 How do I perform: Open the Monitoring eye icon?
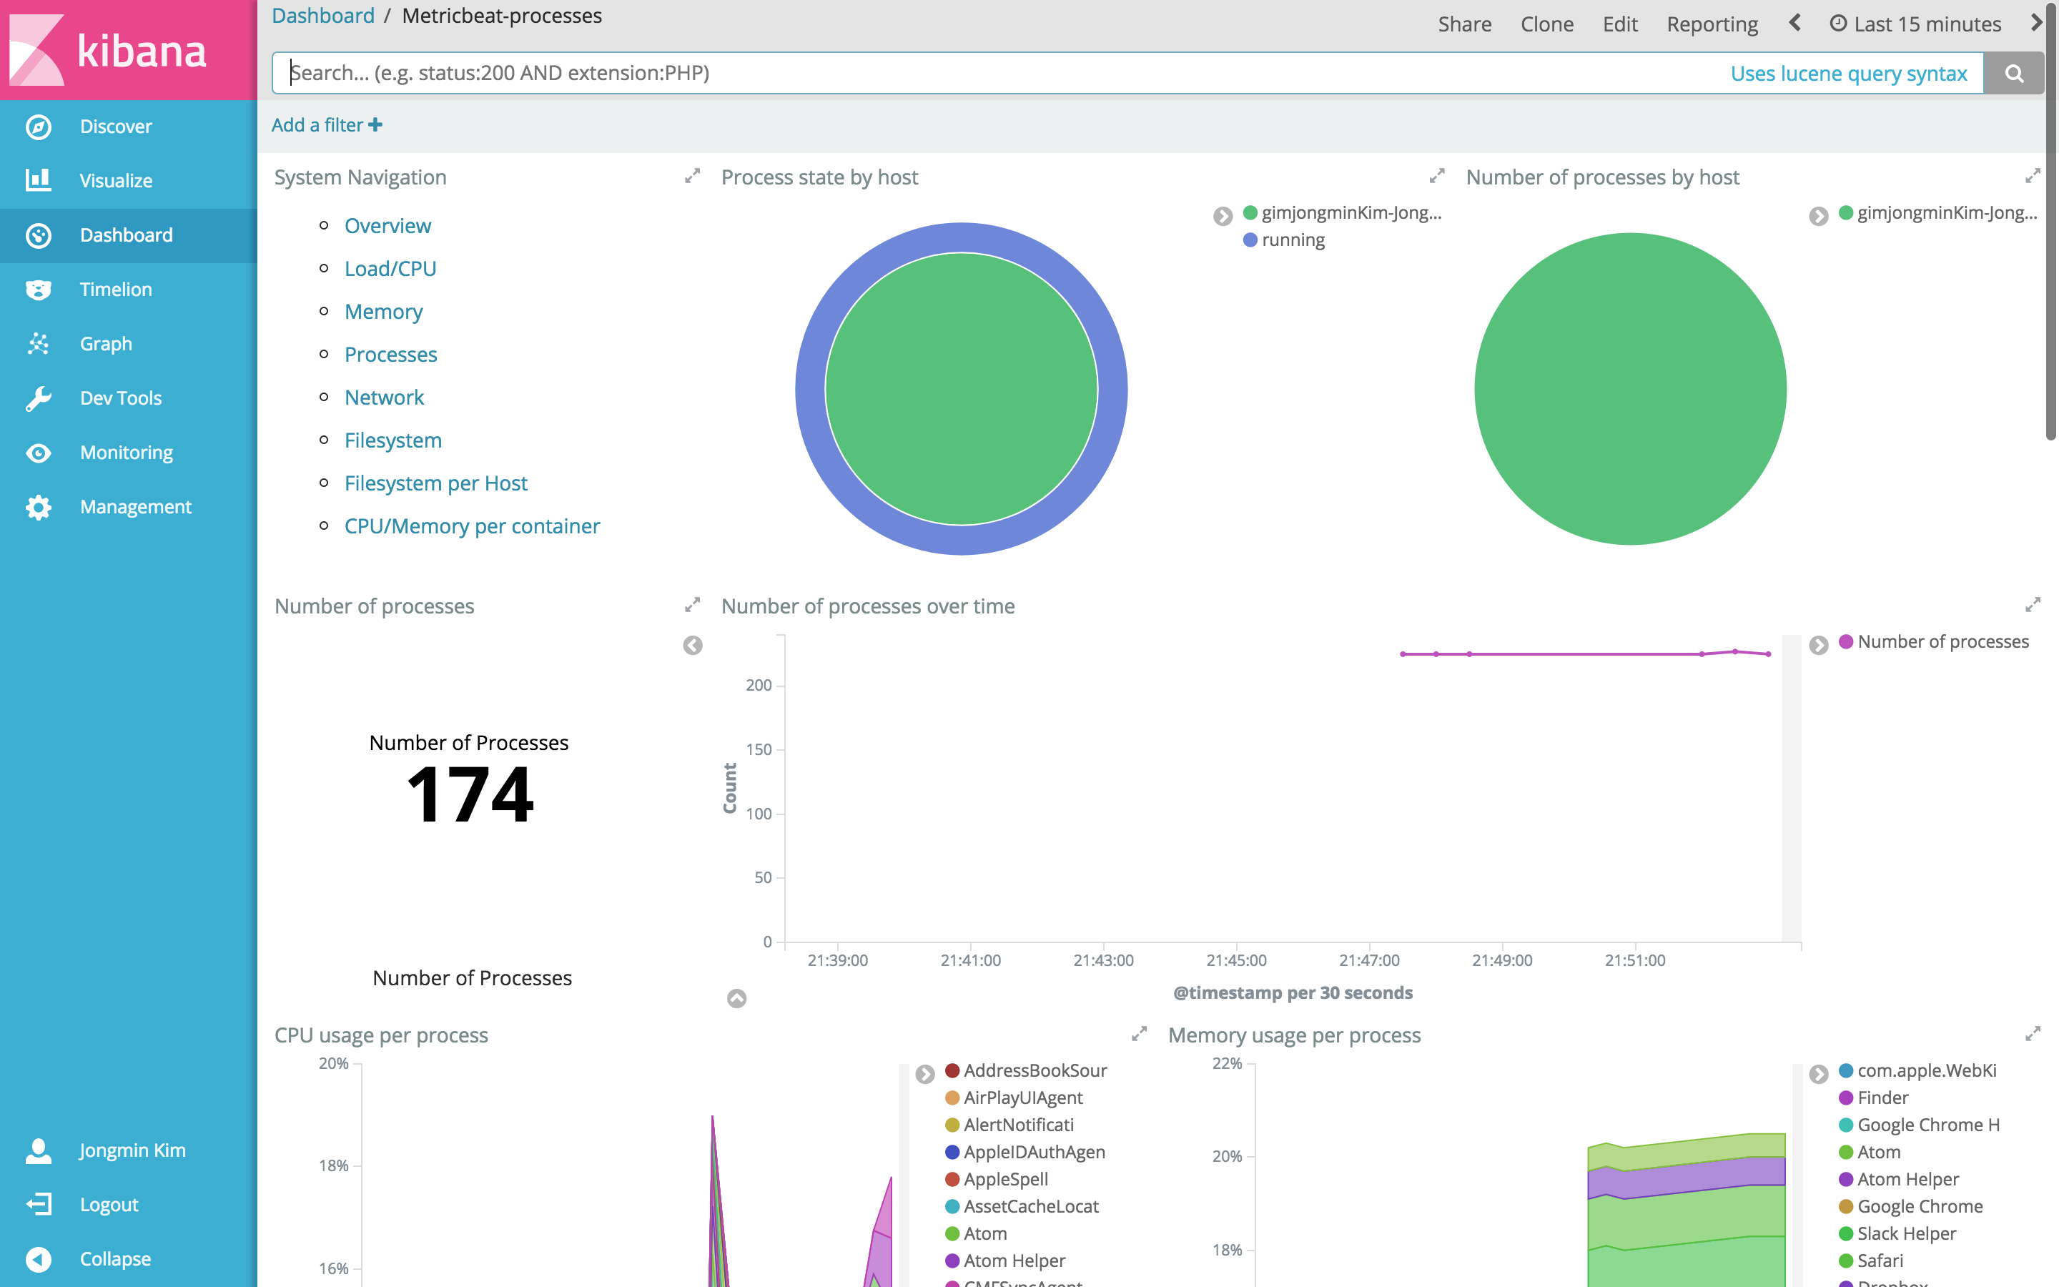(39, 453)
